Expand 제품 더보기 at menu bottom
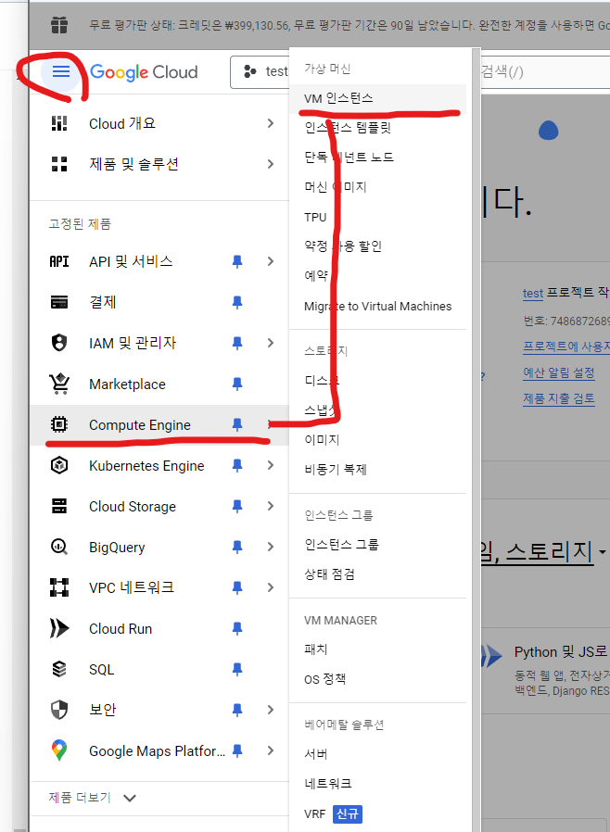Image resolution: width=610 pixels, height=832 pixels. click(93, 798)
